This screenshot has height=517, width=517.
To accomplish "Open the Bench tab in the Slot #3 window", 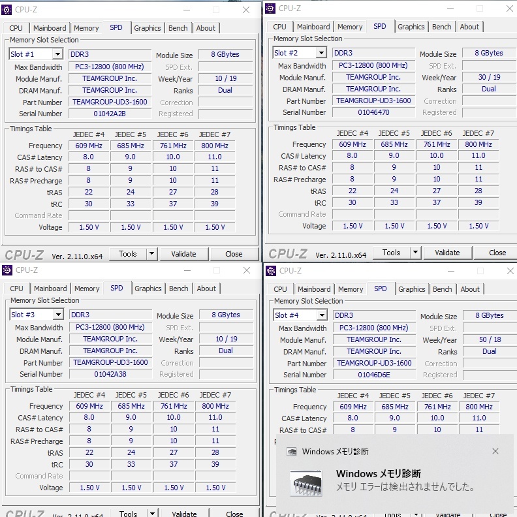I will [179, 289].
